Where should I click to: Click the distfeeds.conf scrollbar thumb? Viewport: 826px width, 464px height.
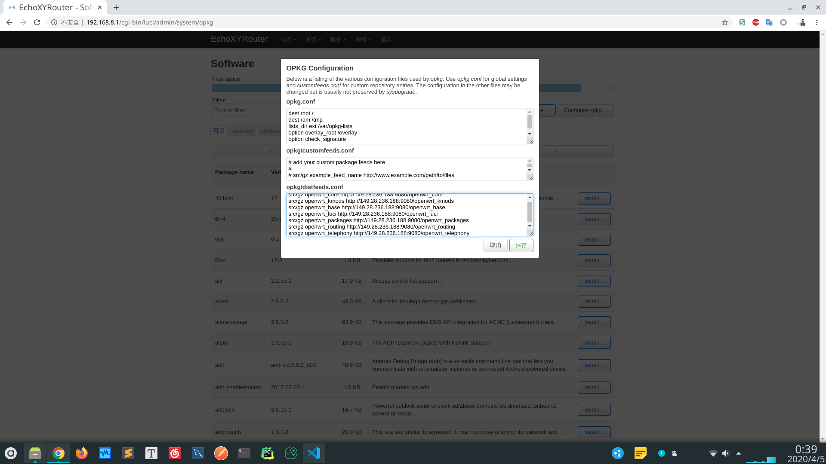tap(530, 211)
